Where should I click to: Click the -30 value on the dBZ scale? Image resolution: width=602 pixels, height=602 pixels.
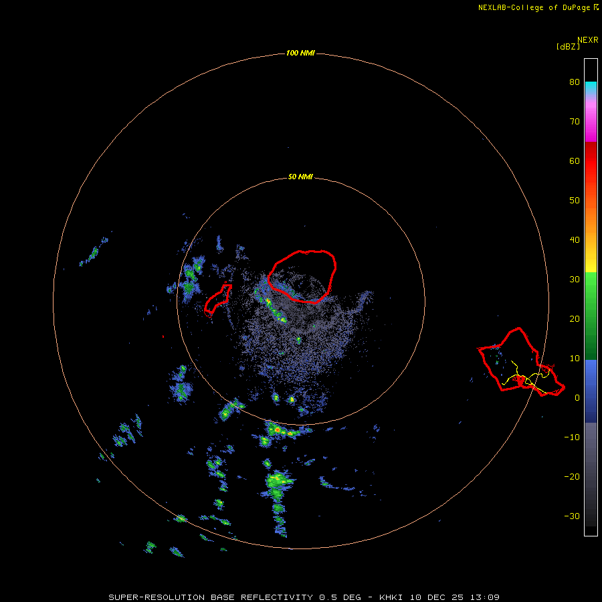coord(572,516)
